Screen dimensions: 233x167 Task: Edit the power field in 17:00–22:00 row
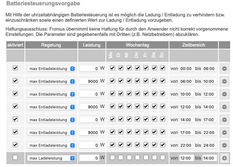point(89,133)
